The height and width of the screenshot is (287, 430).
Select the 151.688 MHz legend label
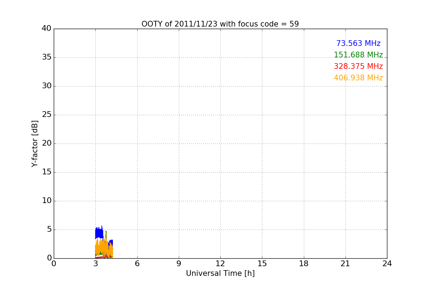(358, 55)
